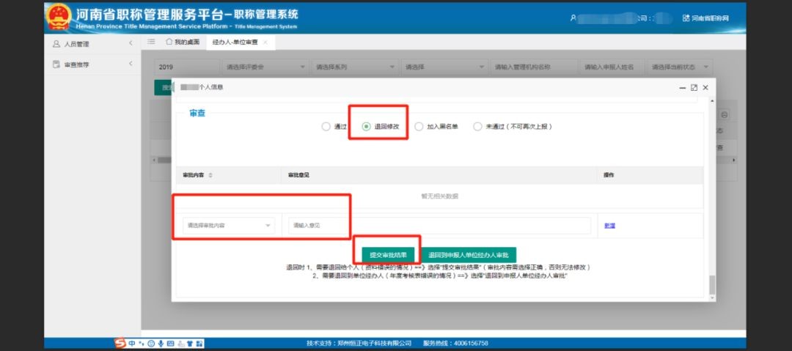The image size is (792, 351).
Task: Click the 操作 column header
Action: tap(609, 175)
